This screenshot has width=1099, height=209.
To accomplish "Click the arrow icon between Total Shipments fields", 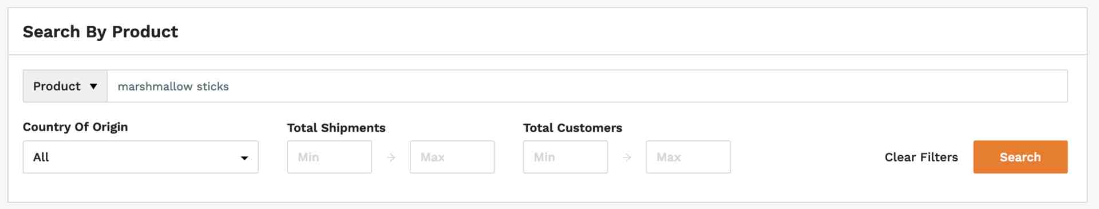I will 391,157.
